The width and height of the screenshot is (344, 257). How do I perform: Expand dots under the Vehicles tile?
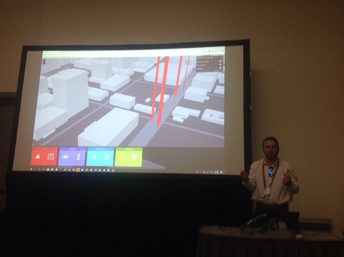pyautogui.click(x=72, y=165)
